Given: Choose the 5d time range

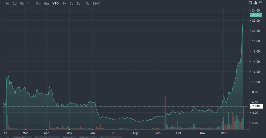Looking at the screenshot, I should pyautogui.click(x=22, y=4).
